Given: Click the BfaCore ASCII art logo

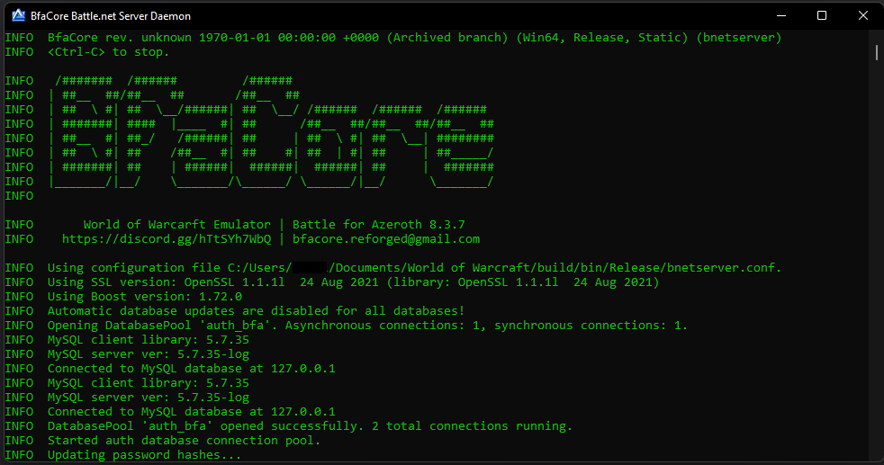Looking at the screenshot, I should [x=271, y=131].
